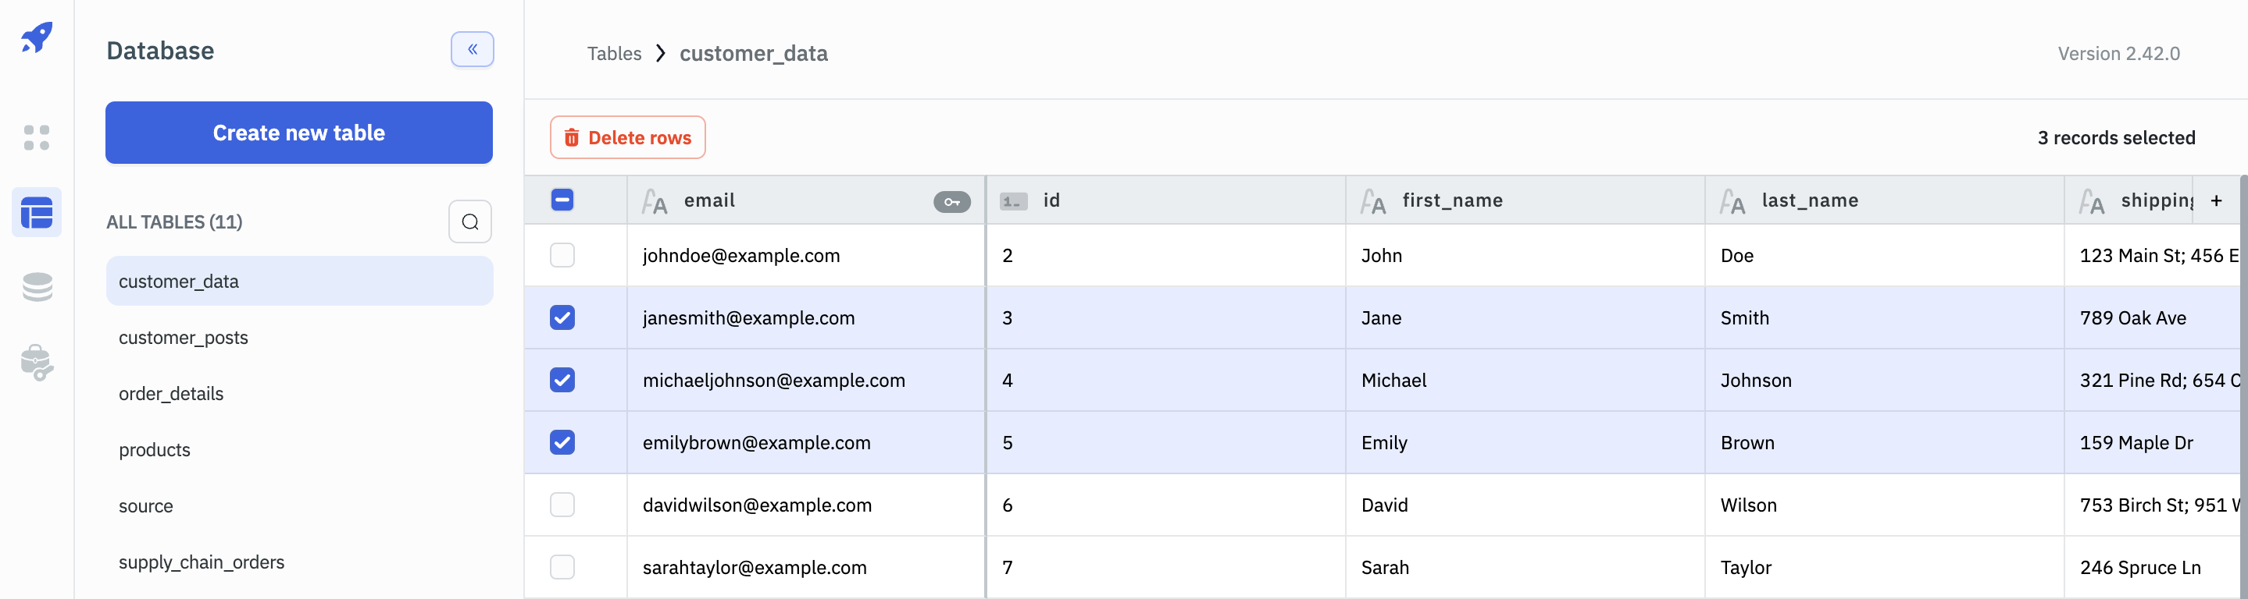Delete the selected rows
The image size is (2248, 599).
[x=627, y=138]
